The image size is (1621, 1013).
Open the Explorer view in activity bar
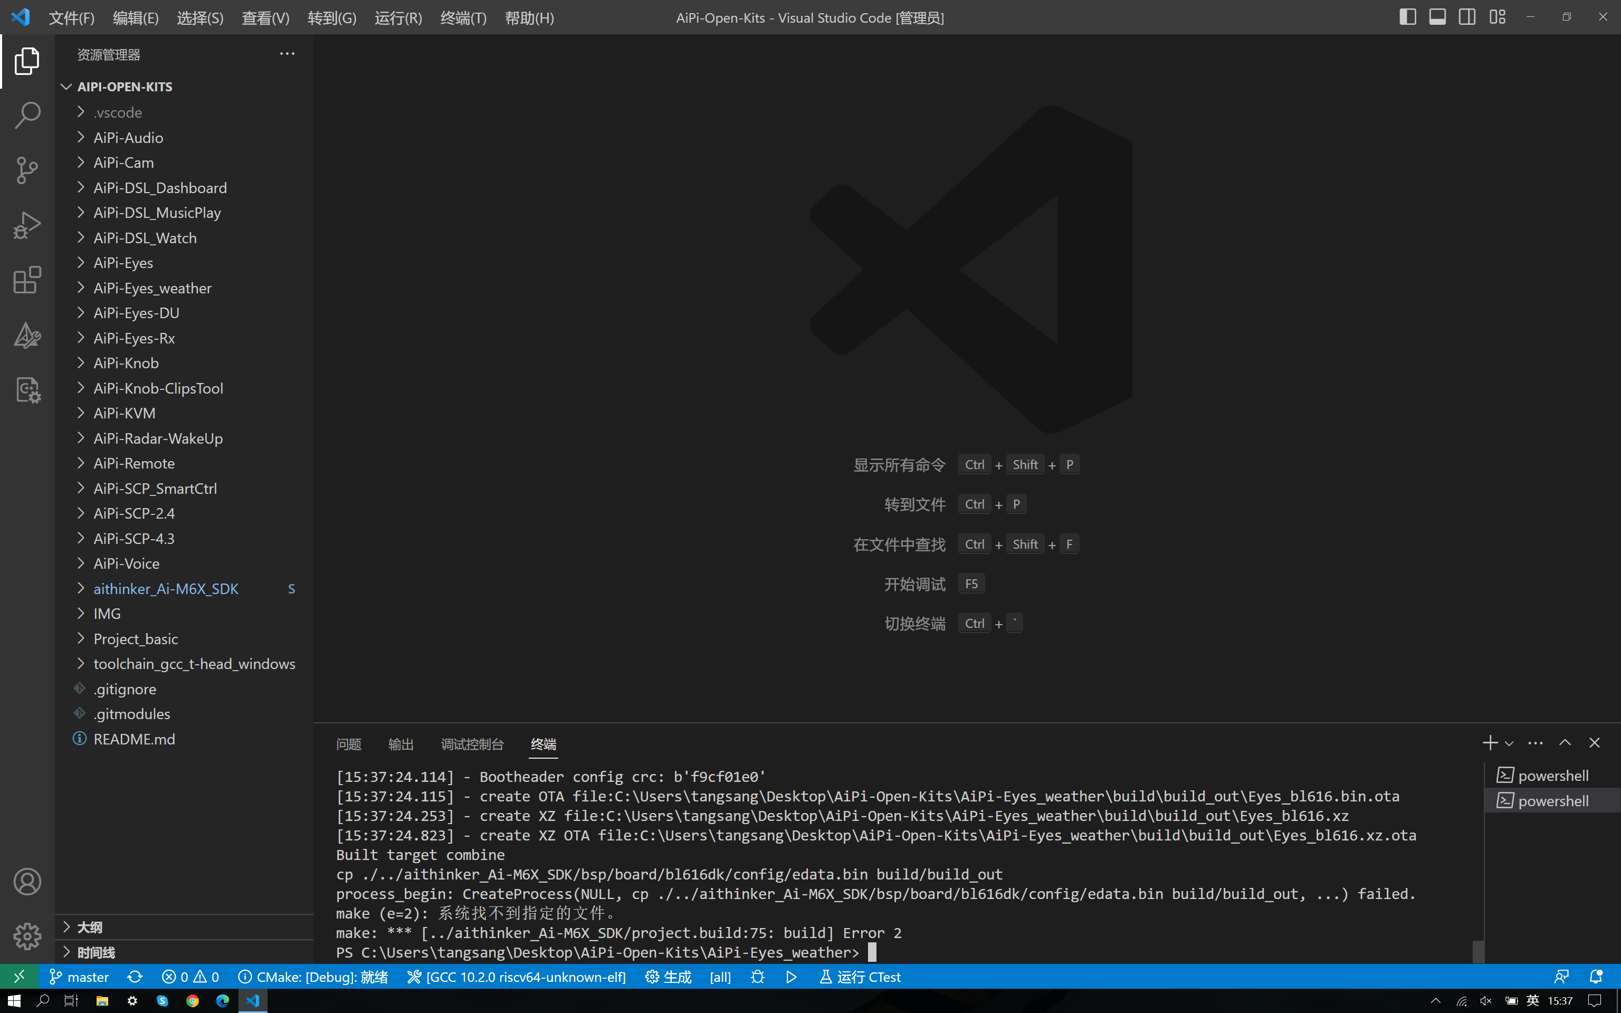pos(27,61)
